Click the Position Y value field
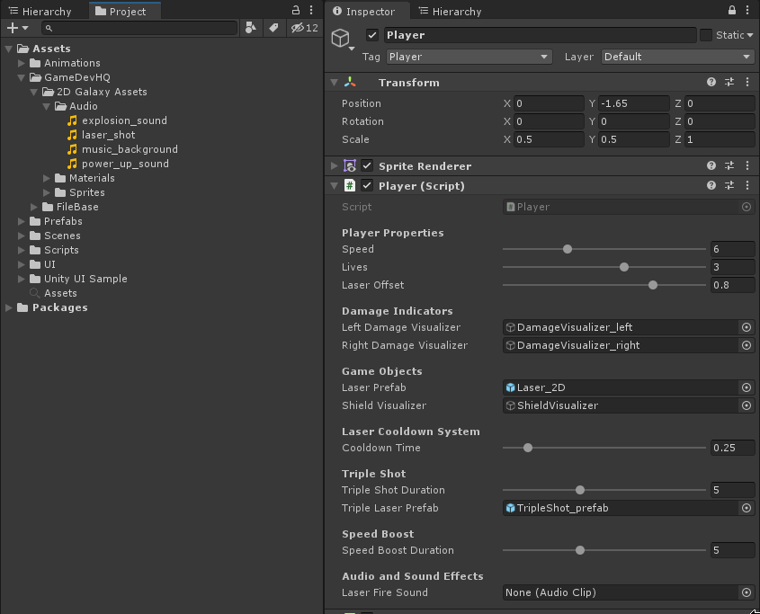The image size is (760, 614). 634,103
